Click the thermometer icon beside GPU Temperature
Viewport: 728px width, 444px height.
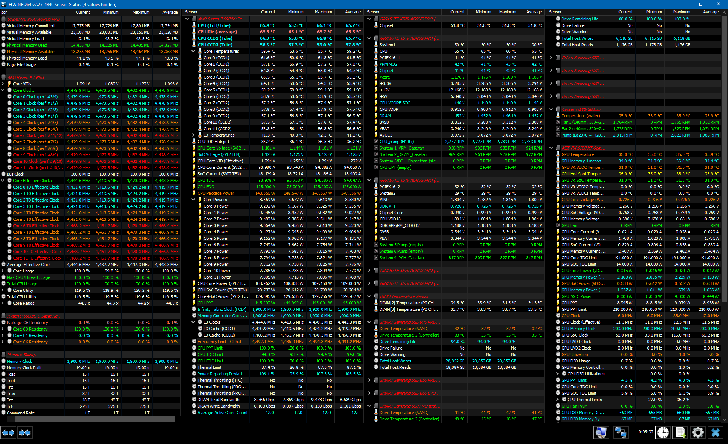click(558, 154)
